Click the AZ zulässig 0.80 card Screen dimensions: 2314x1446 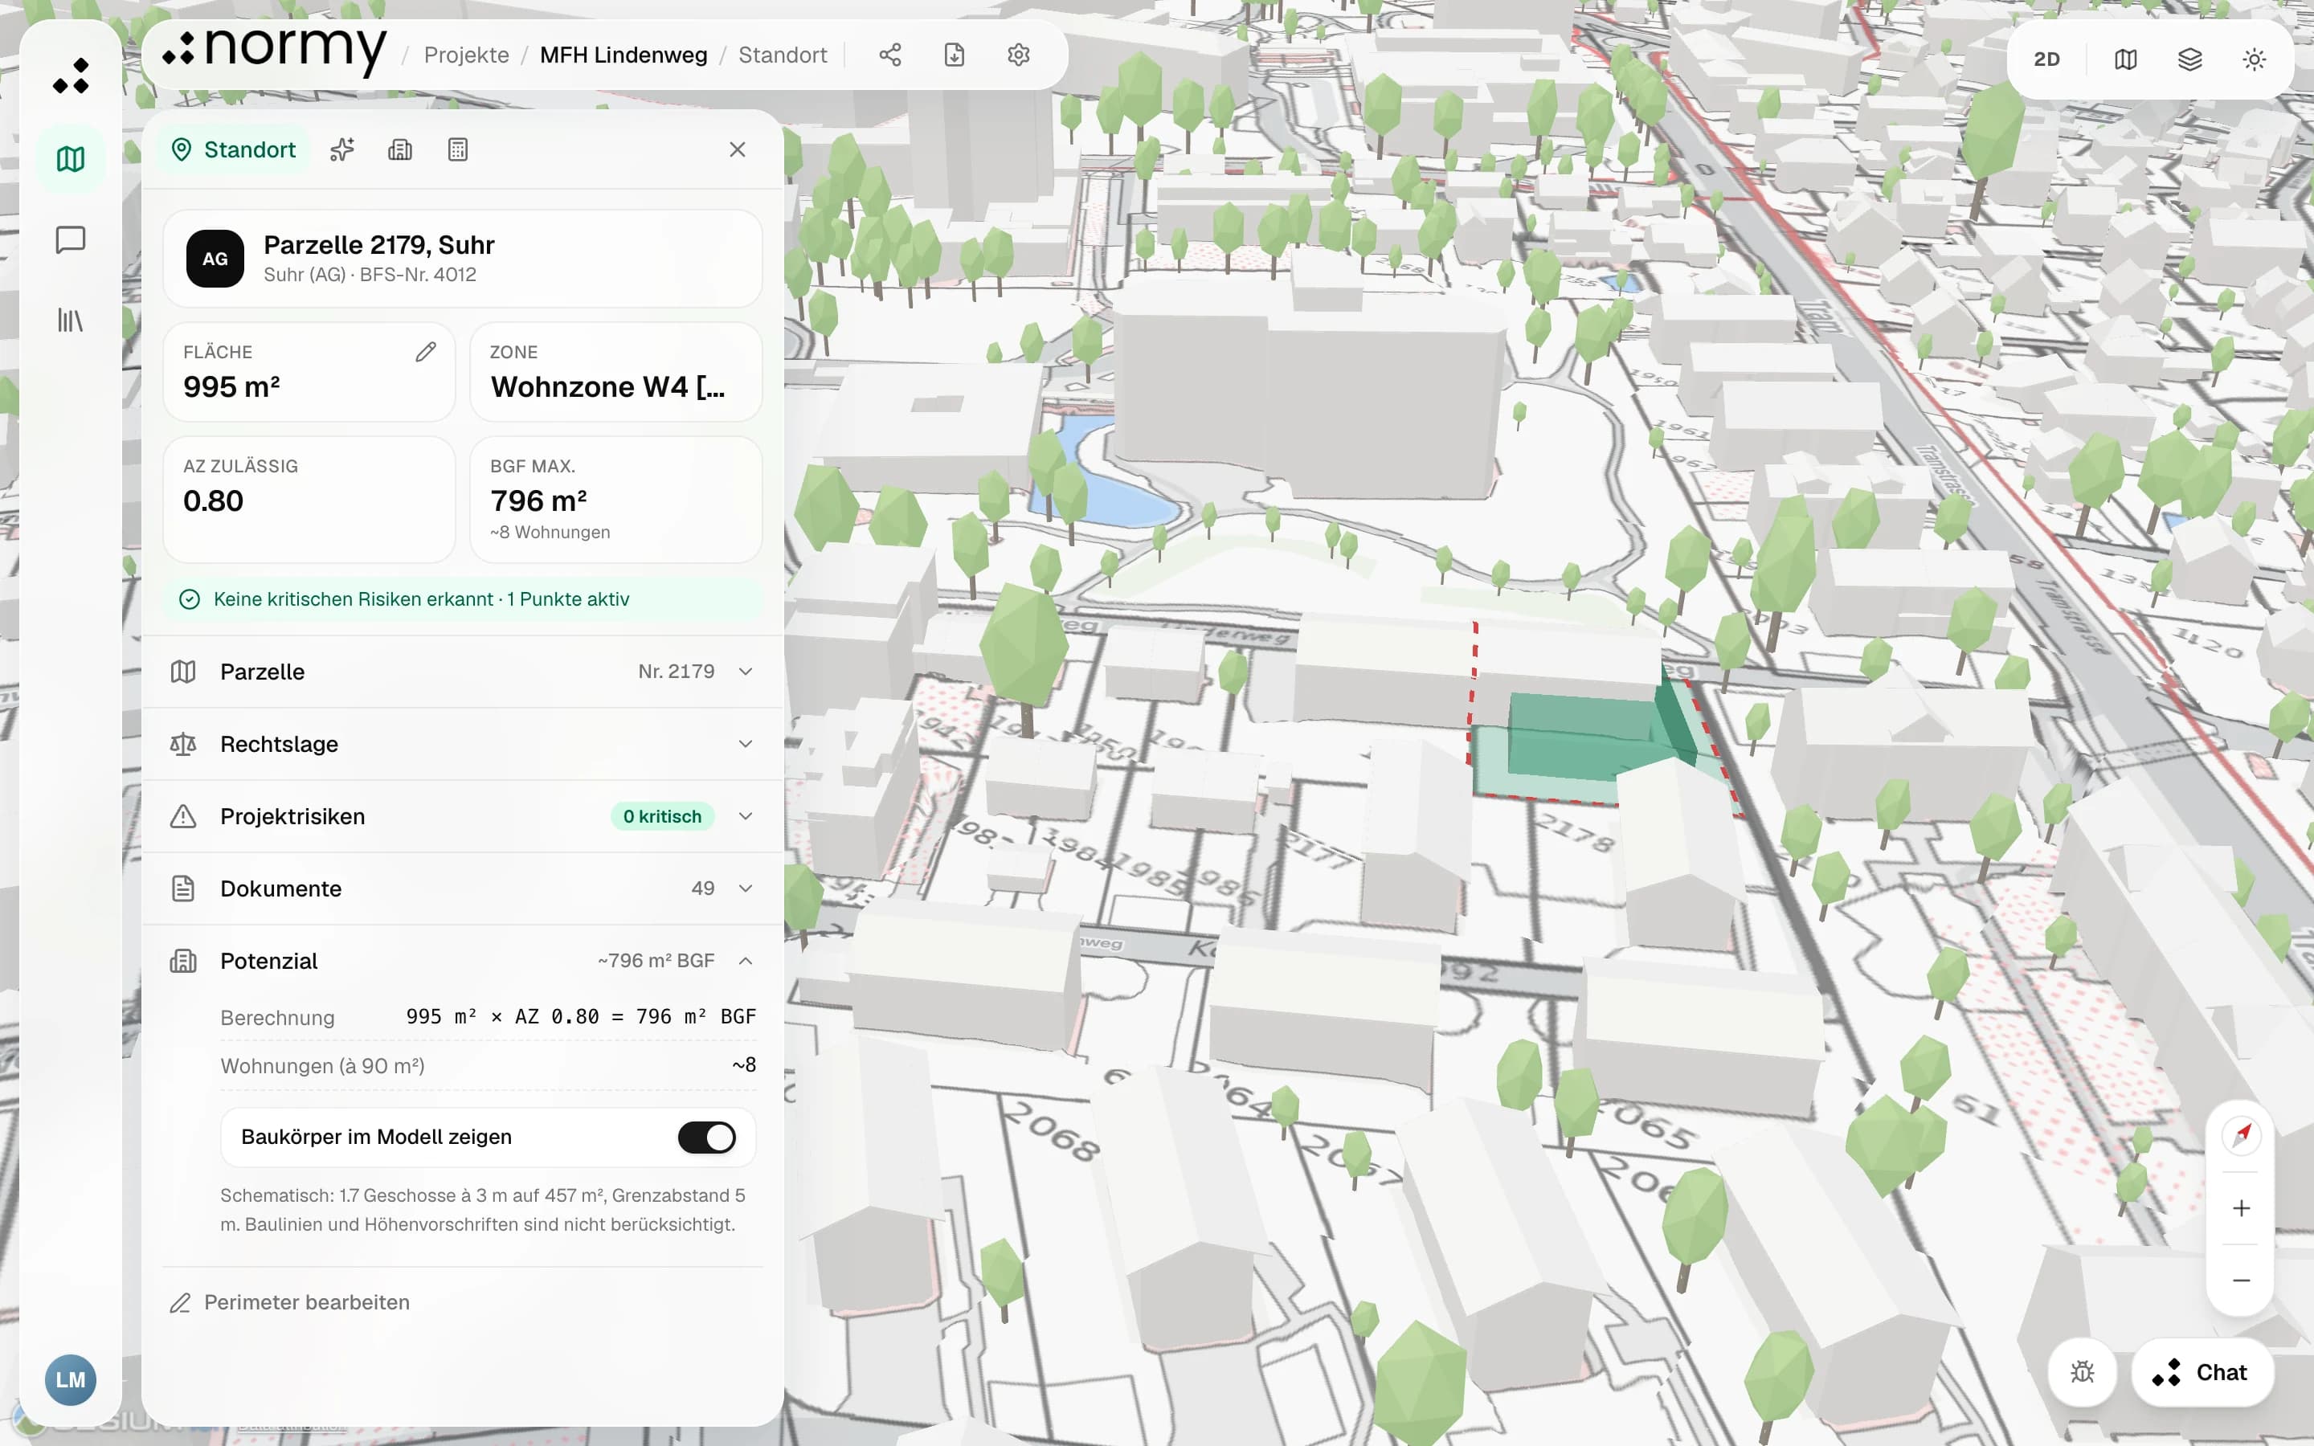click(309, 499)
